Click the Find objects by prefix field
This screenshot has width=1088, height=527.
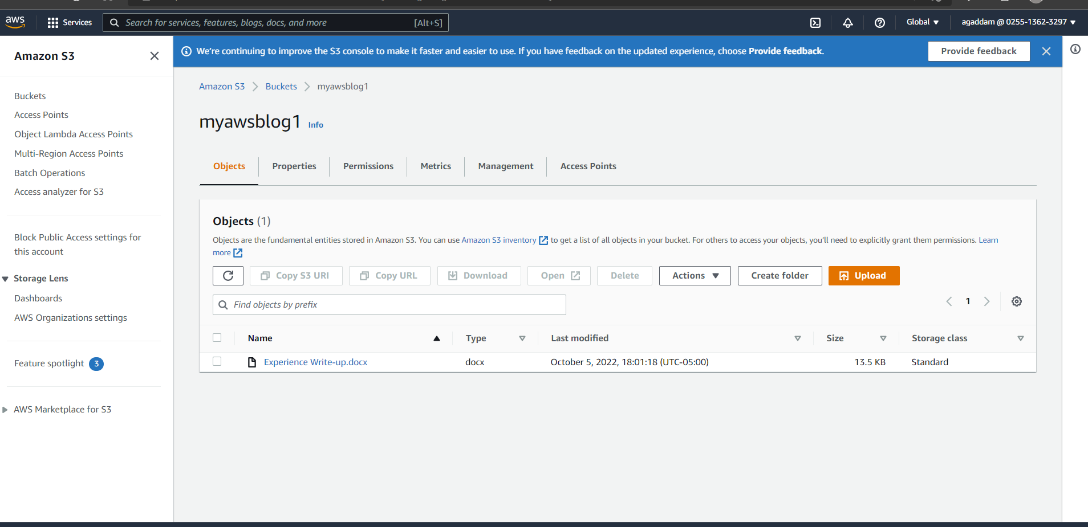pyautogui.click(x=388, y=304)
